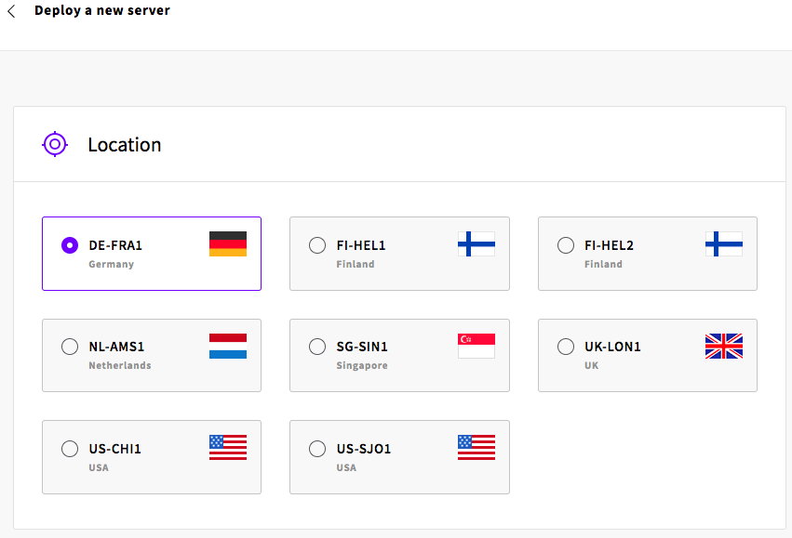Select the DE-FRA1 radio button

[x=70, y=245]
